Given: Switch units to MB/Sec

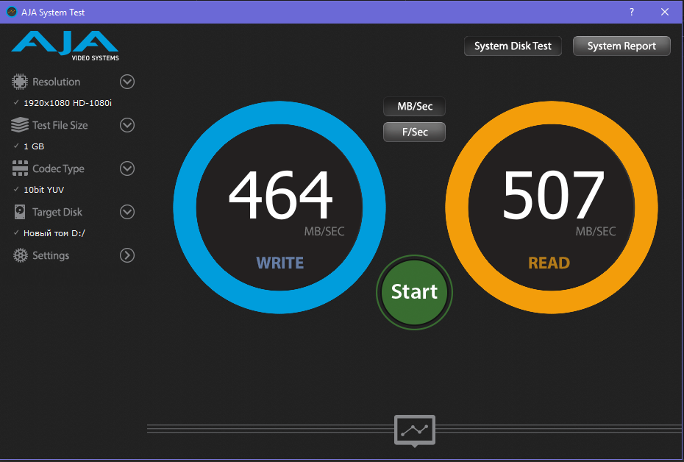Looking at the screenshot, I should coord(414,107).
